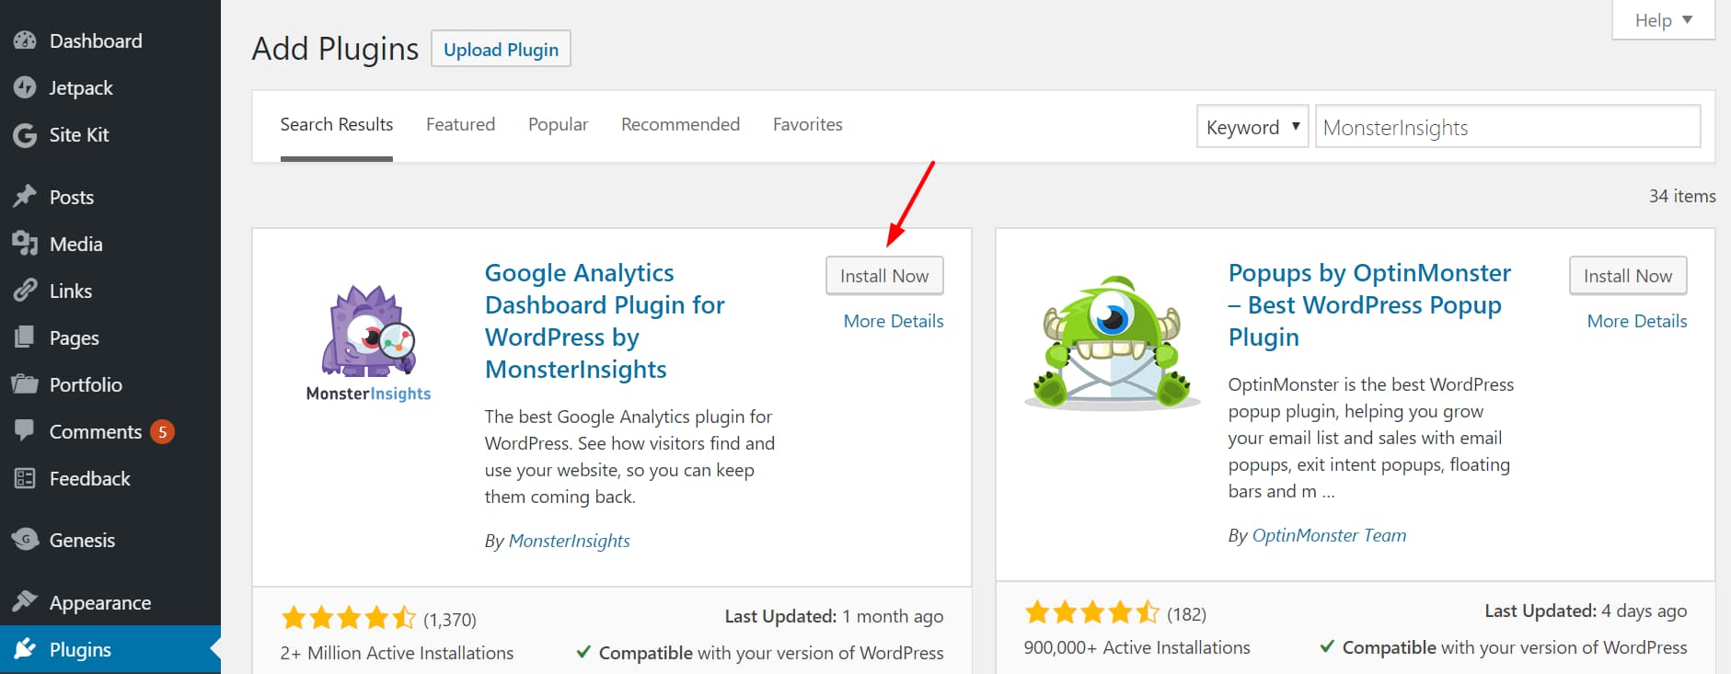Image resolution: width=1731 pixels, height=674 pixels.
Task: Click the Site Kit Google G icon
Action: pos(25,135)
